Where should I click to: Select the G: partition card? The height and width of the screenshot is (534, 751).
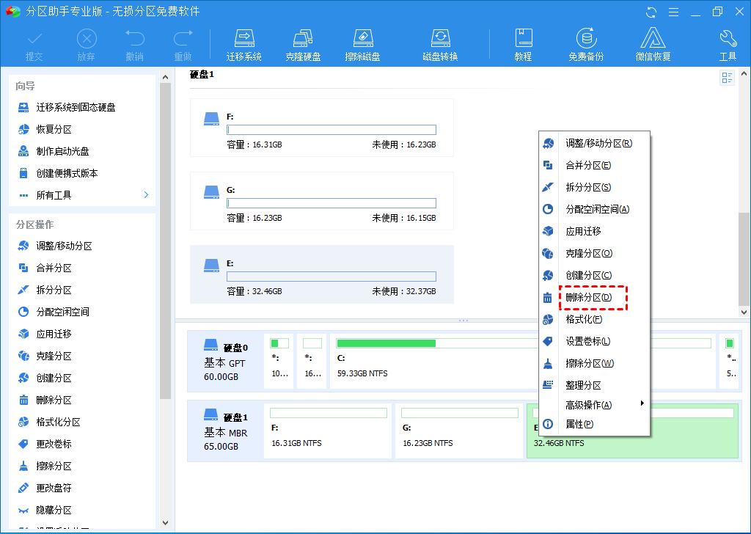pyautogui.click(x=321, y=200)
